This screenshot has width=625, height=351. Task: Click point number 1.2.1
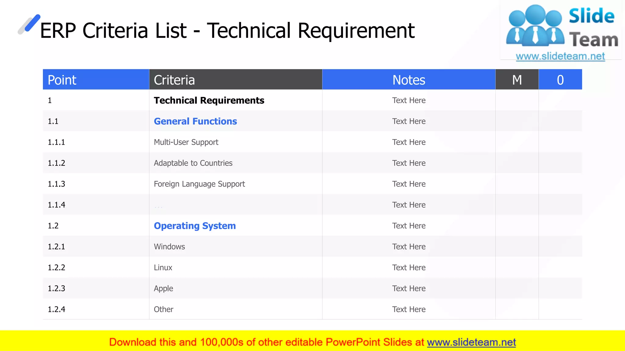point(56,247)
